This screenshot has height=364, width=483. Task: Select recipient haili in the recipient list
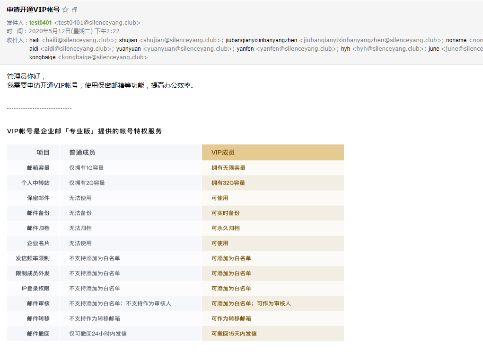point(35,40)
